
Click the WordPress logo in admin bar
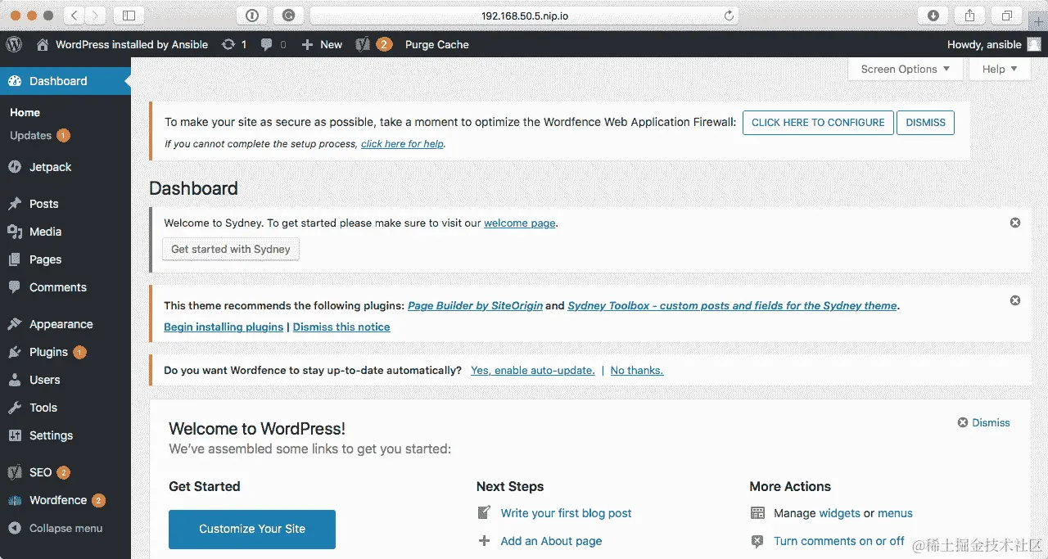click(x=14, y=44)
